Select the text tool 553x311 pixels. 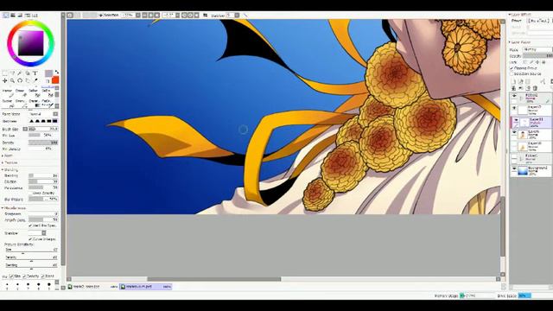[35, 73]
